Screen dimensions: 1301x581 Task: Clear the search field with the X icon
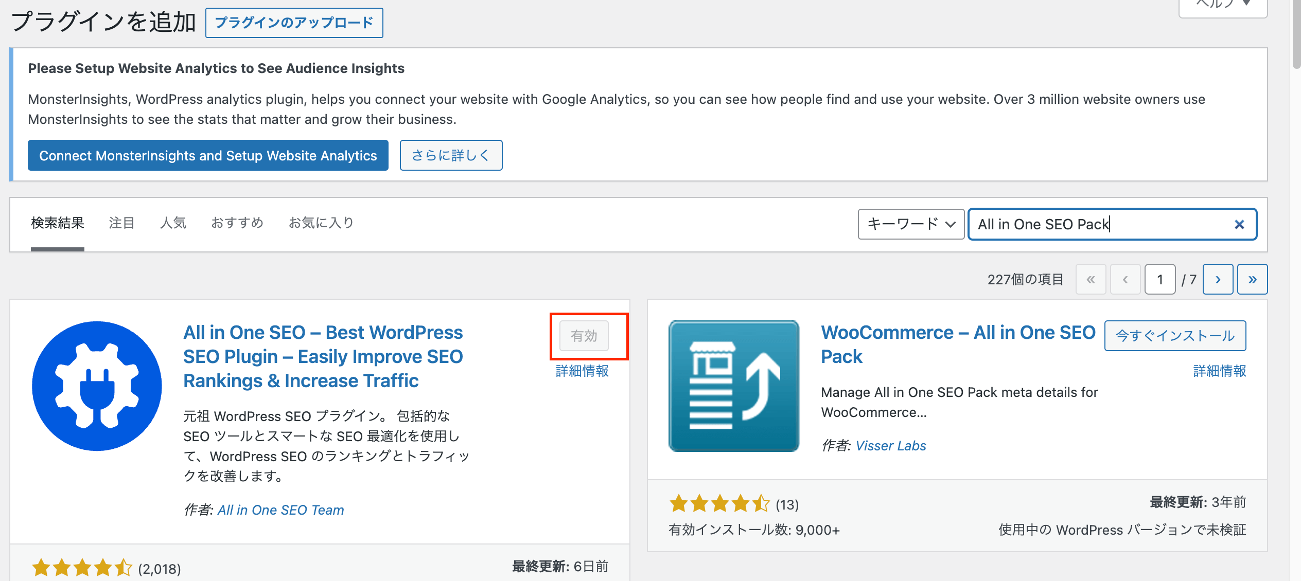coord(1239,224)
